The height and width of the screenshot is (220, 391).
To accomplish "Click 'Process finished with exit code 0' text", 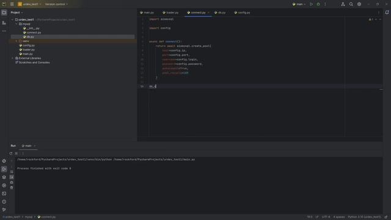I will pos(44,169).
